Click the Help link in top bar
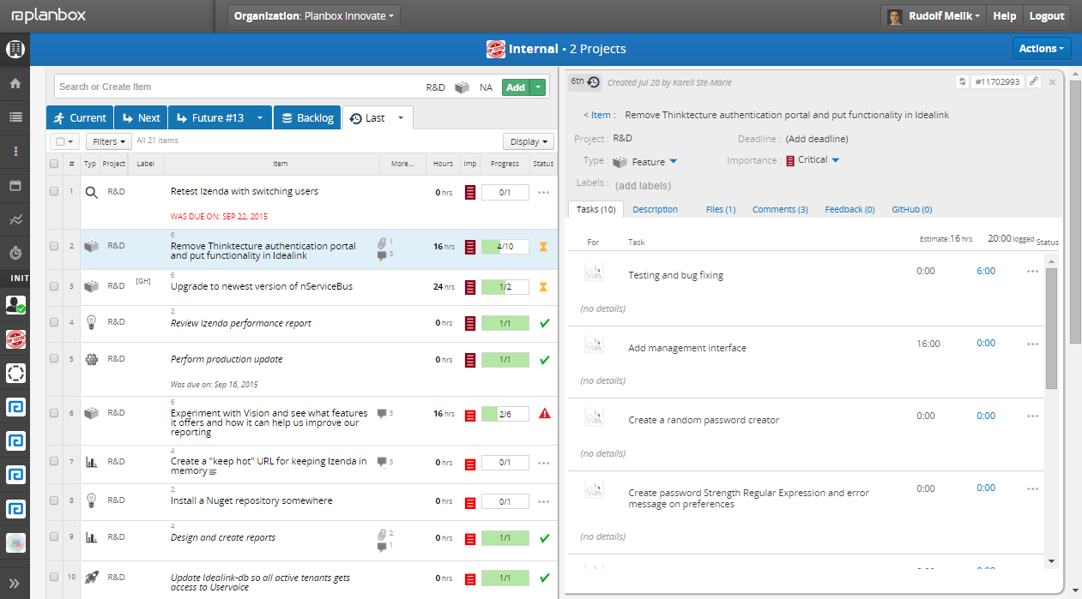 point(1005,15)
